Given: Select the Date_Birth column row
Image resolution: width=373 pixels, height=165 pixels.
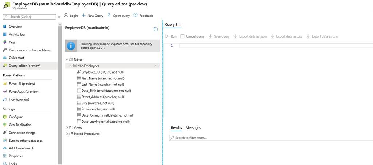Looking at the screenshot, I should coord(104,91).
